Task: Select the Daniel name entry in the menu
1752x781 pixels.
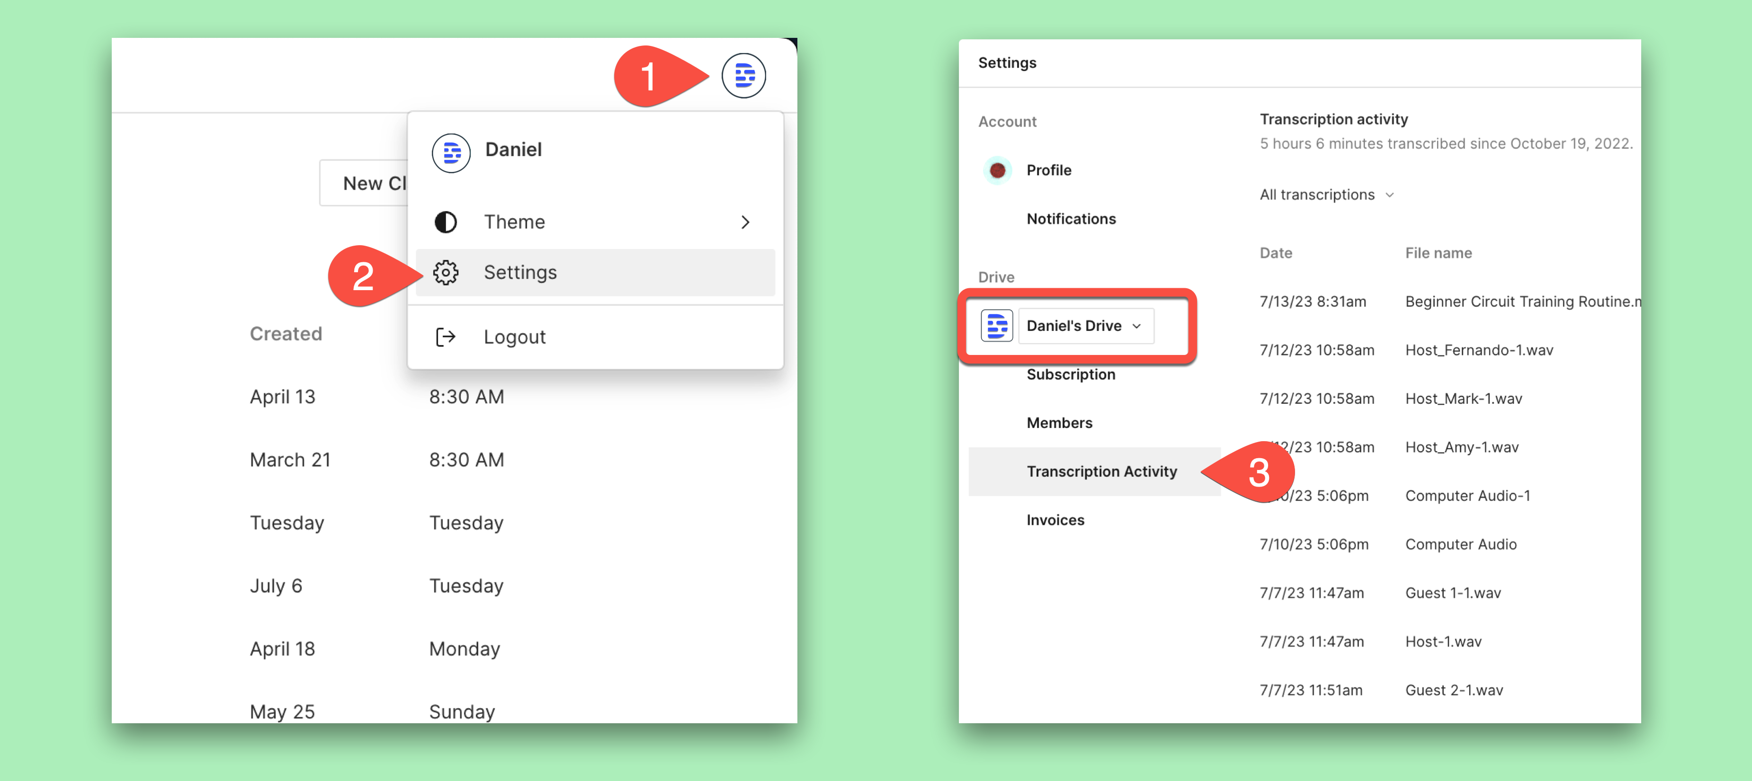Action: (x=513, y=149)
